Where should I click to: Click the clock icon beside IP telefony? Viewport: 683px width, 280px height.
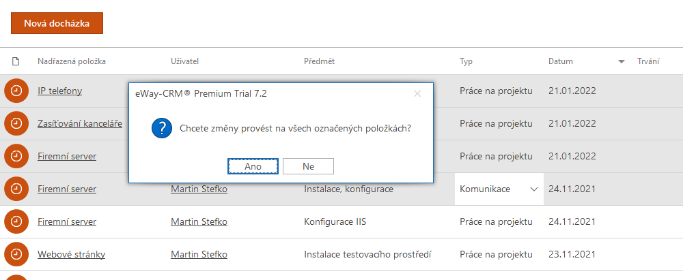pos(16,91)
